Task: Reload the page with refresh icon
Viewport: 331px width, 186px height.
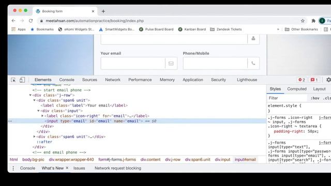Action: (31, 21)
